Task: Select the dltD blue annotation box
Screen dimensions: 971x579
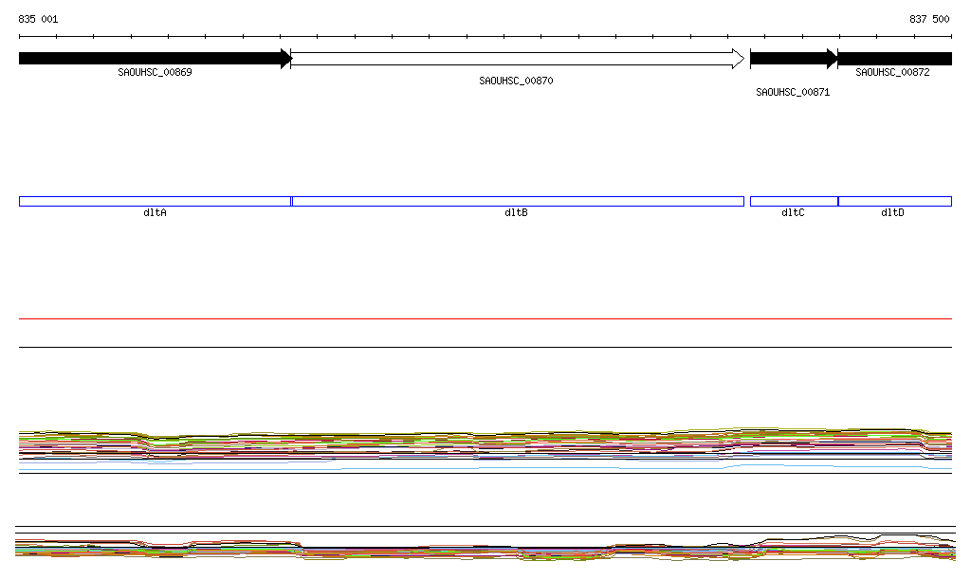Action: point(894,201)
